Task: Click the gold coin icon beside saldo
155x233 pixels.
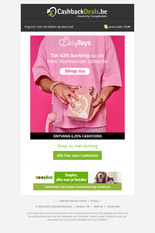Action: click(106, 26)
